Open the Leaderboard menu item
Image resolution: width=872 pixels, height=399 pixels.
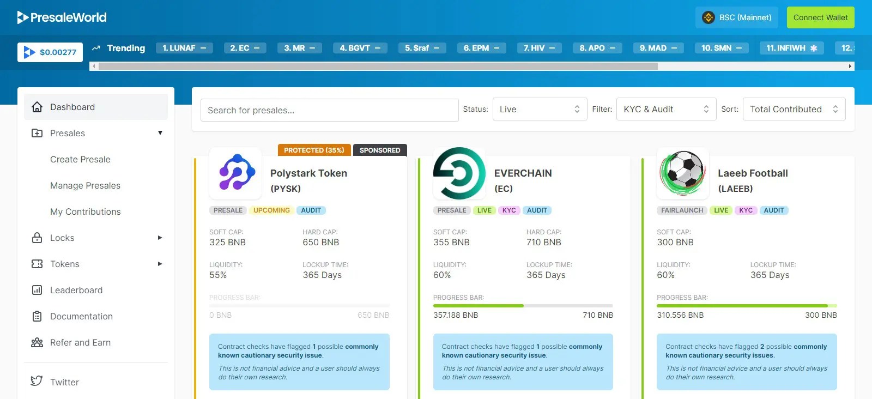96,290
